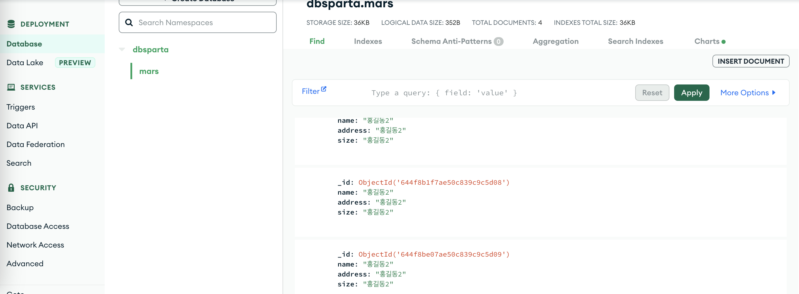Click the Schema Anti-Patterns count badge

click(x=498, y=41)
